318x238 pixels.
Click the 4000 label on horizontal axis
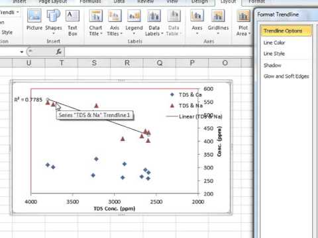30,202
